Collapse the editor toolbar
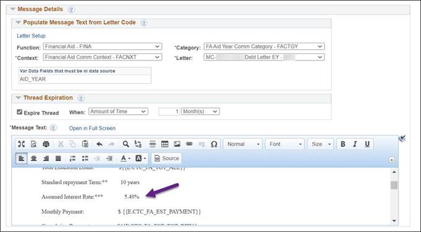Screen dimensions: 421x232 (x=392, y=160)
